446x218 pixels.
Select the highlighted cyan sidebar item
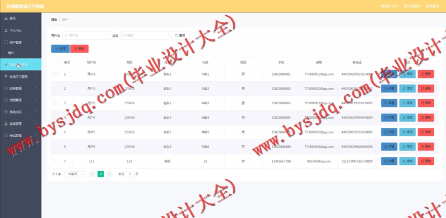[x=21, y=64]
